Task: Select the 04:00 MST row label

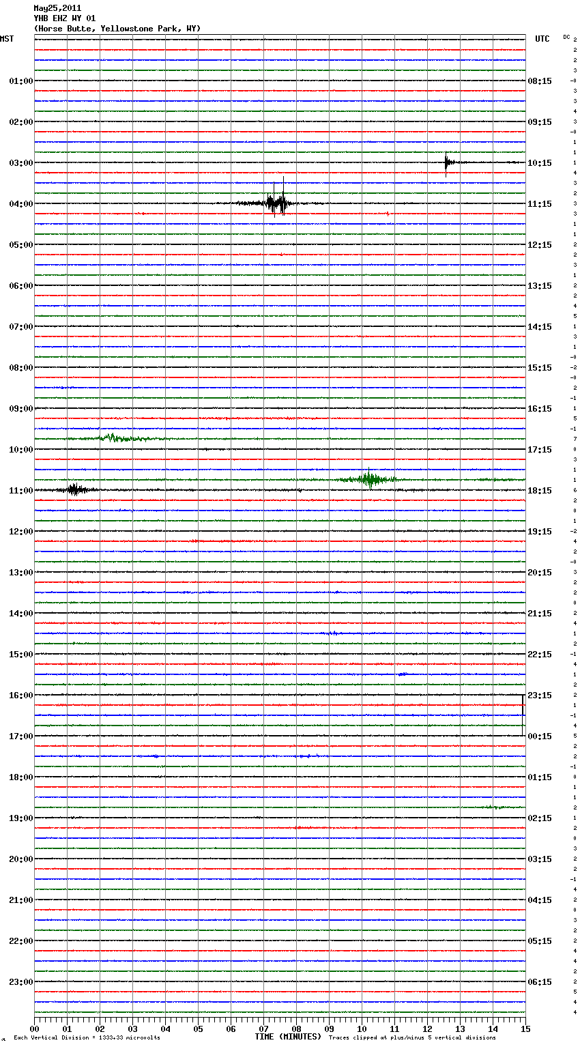Action: 20,204
